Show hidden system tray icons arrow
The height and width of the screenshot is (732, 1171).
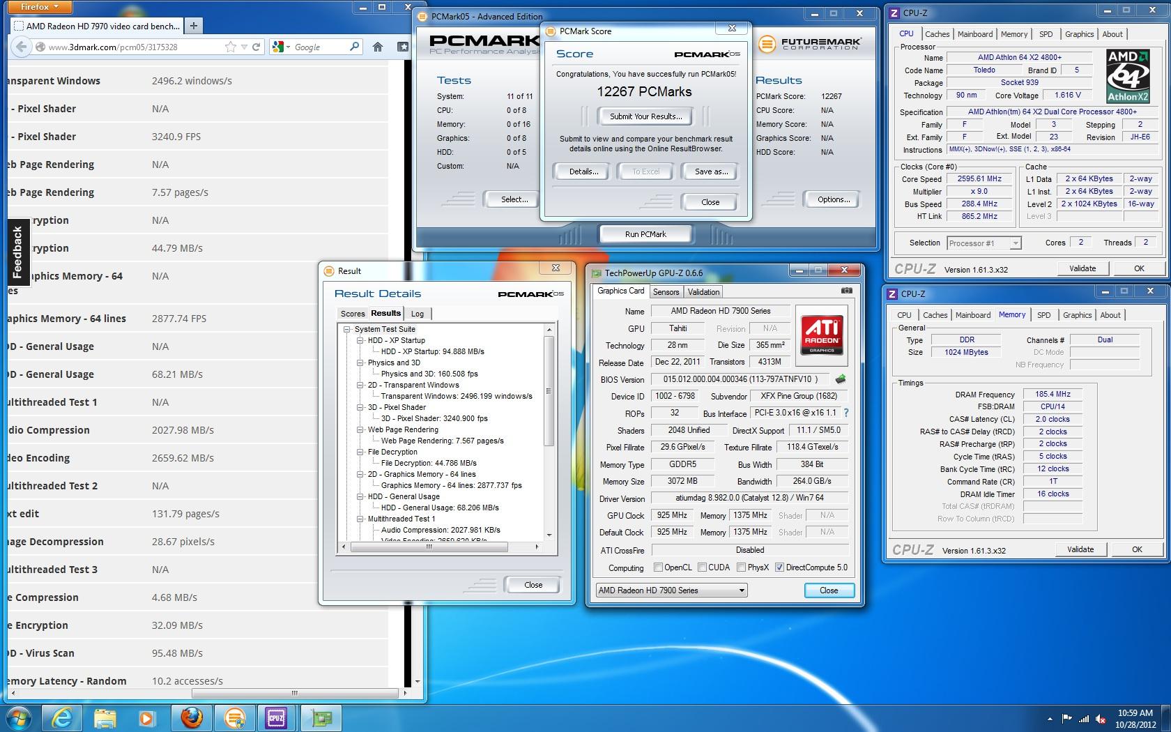(1050, 719)
